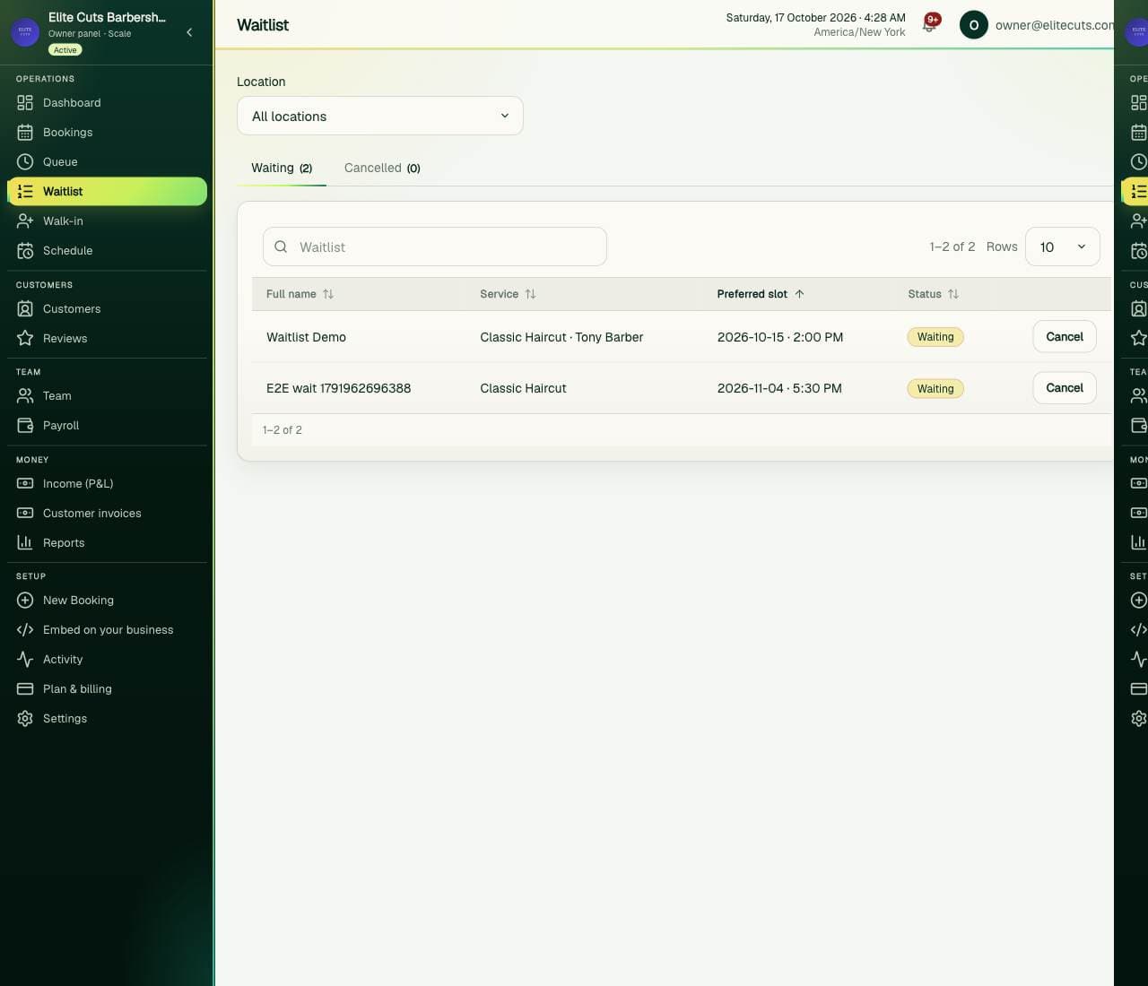Image resolution: width=1148 pixels, height=986 pixels.
Task: Cancel the Waitlist Demo entry
Action: 1065,337
